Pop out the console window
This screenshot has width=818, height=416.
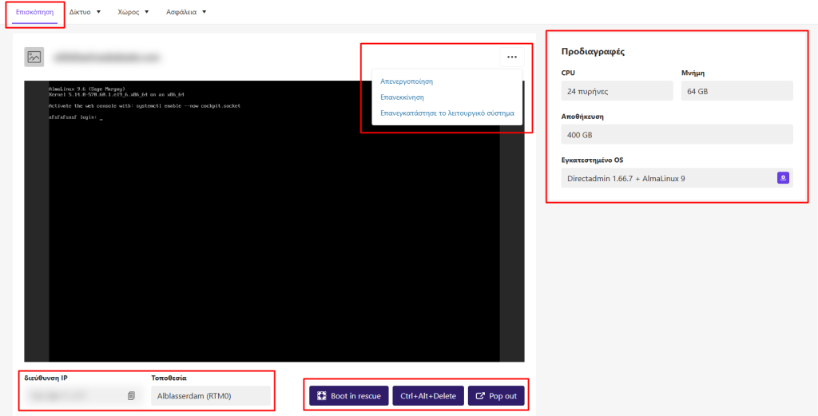pos(496,396)
